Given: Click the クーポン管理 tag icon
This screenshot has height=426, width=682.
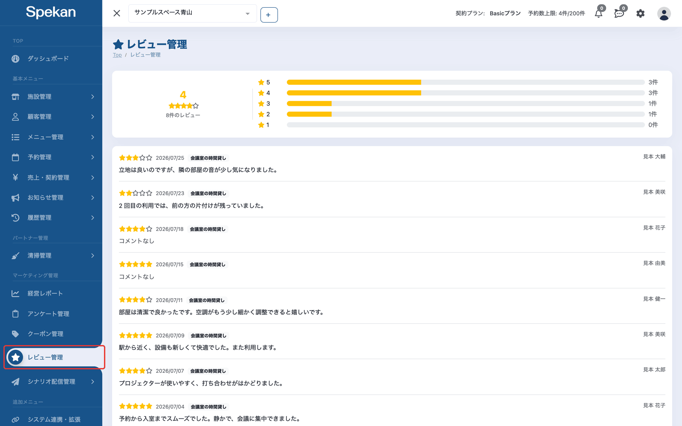Looking at the screenshot, I should (15, 334).
